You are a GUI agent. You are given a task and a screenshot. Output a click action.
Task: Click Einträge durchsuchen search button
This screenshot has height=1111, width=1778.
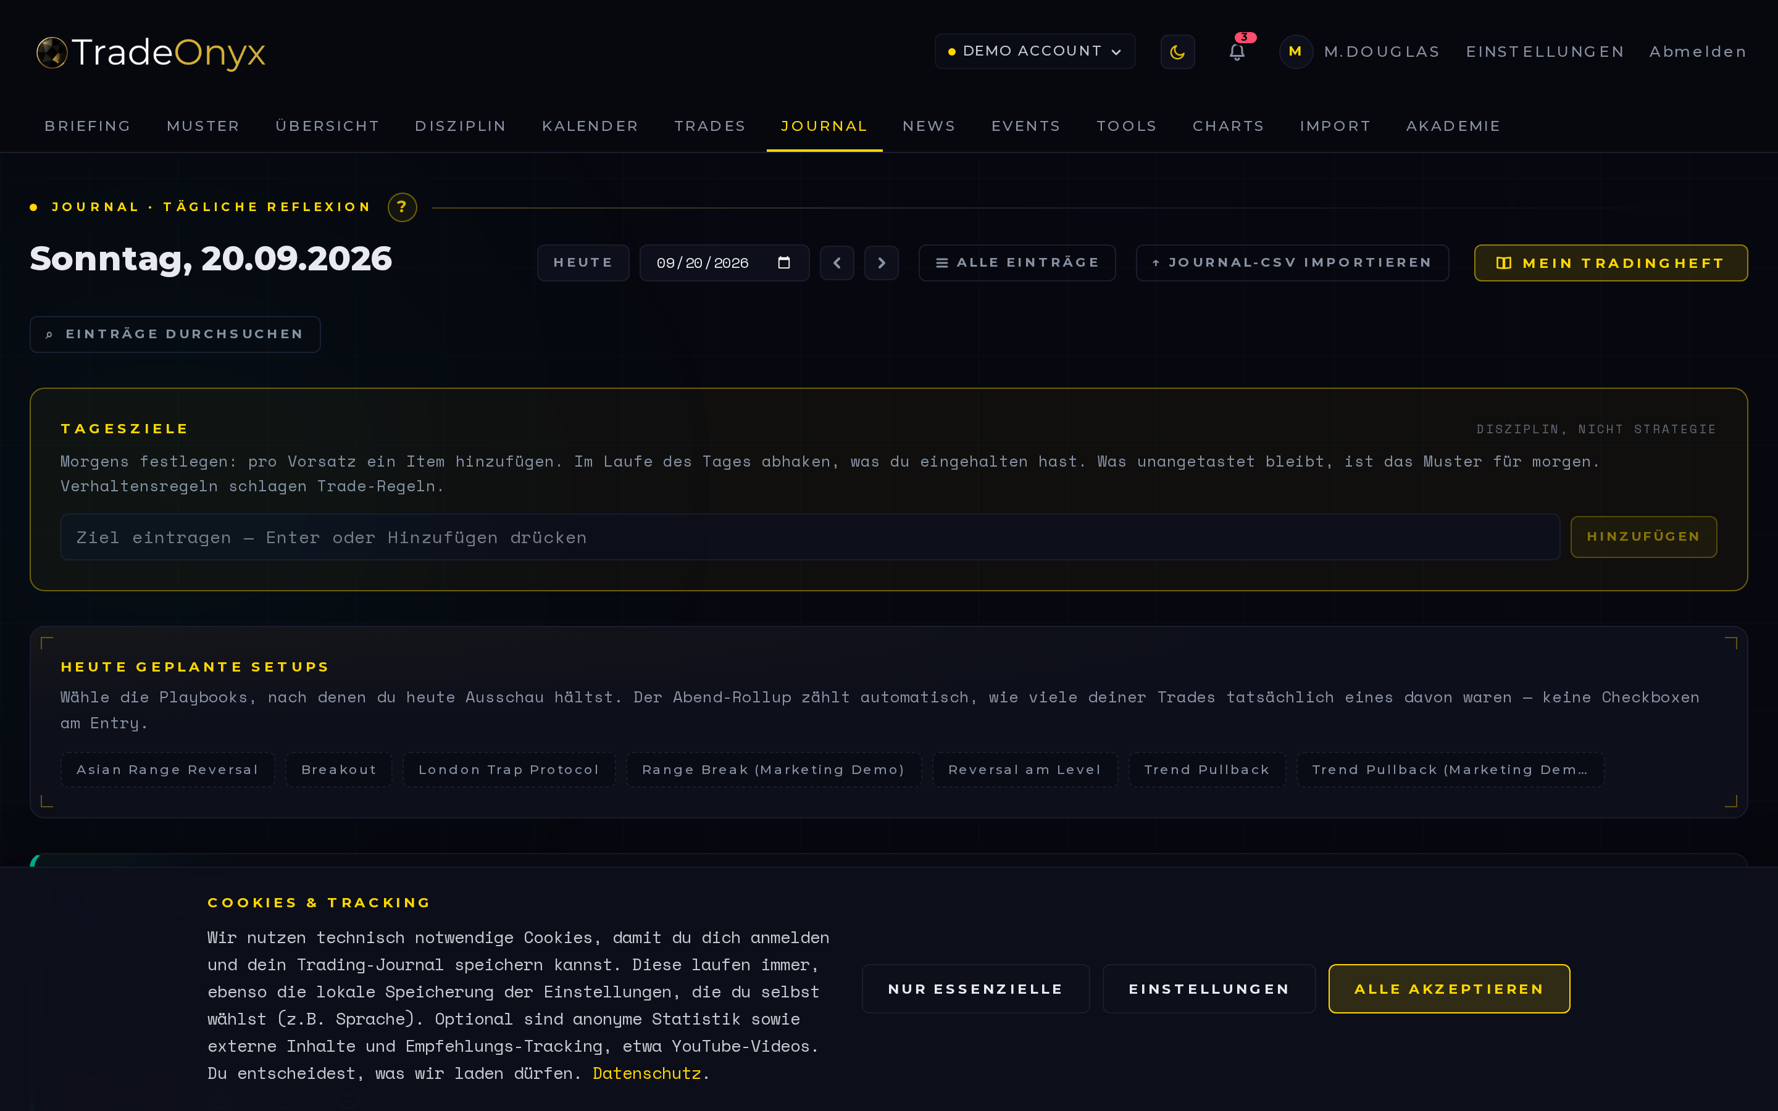[175, 335]
